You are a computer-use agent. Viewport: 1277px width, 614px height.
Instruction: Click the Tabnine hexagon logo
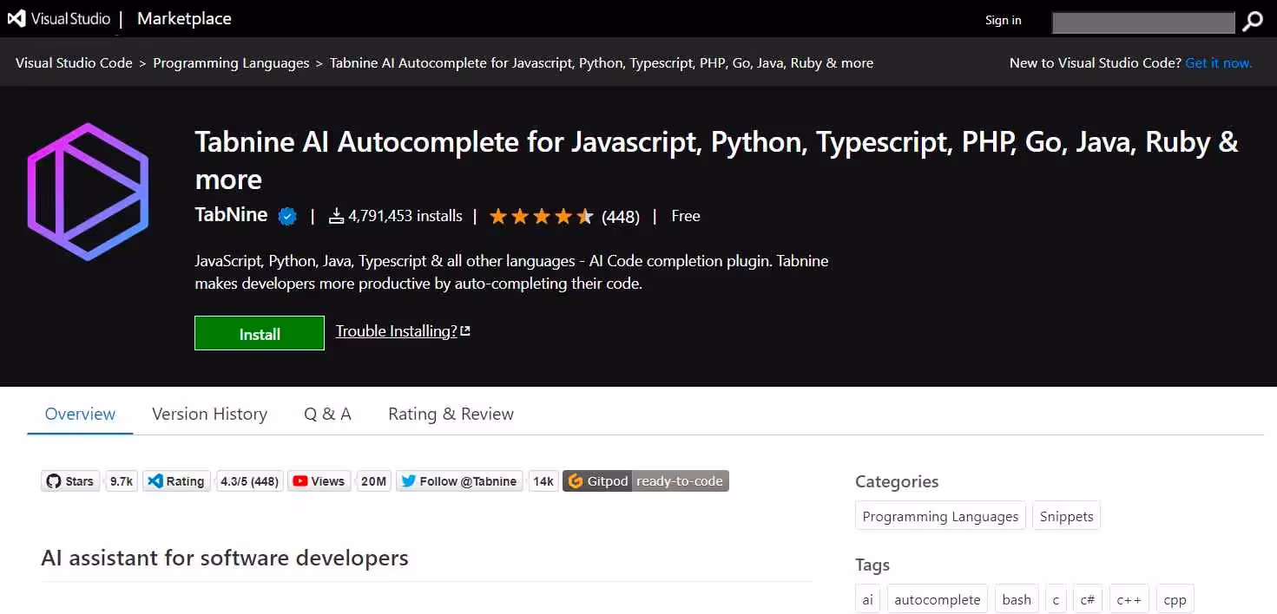tap(88, 192)
